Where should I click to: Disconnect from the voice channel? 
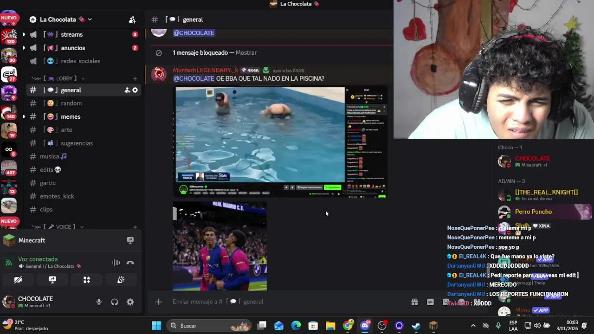tap(130, 263)
